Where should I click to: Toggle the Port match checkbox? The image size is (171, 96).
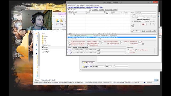coord(151,21)
